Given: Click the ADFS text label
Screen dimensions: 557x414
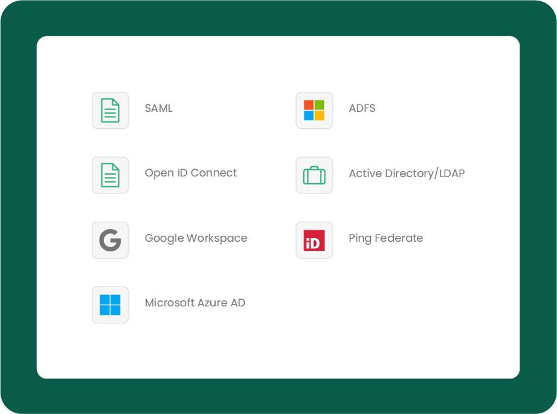Looking at the screenshot, I should 362,108.
